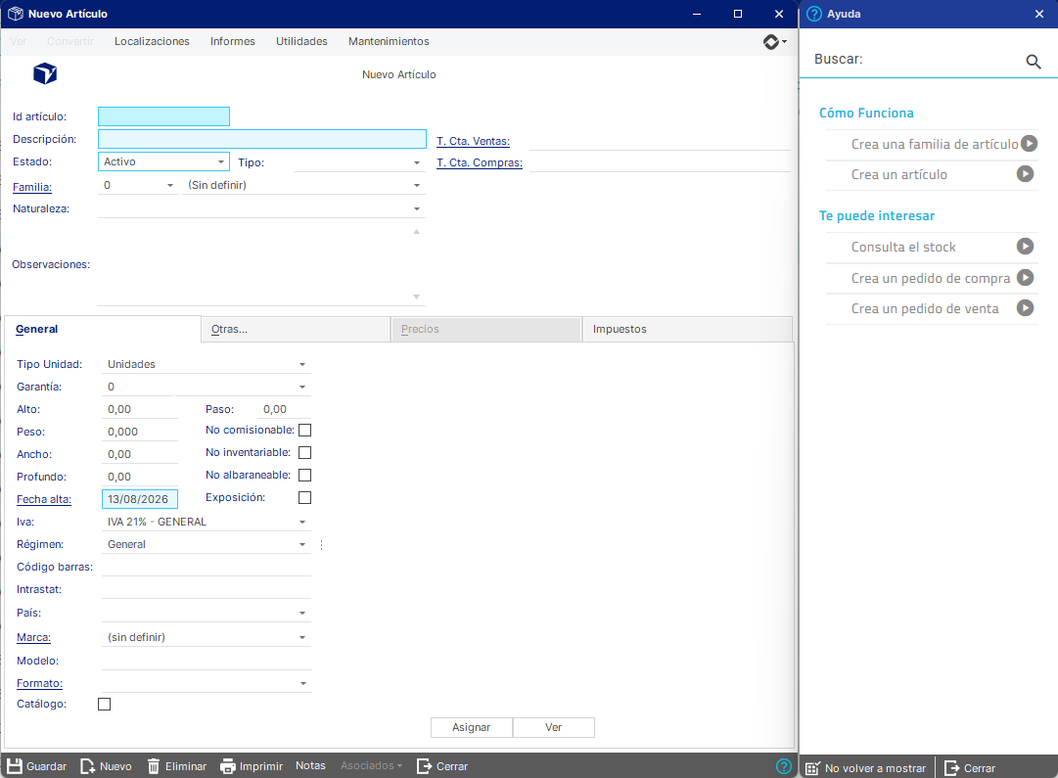This screenshot has width=1058, height=778.
Task: Open the Asociados dropdown in bottom bar
Action: [x=371, y=765]
